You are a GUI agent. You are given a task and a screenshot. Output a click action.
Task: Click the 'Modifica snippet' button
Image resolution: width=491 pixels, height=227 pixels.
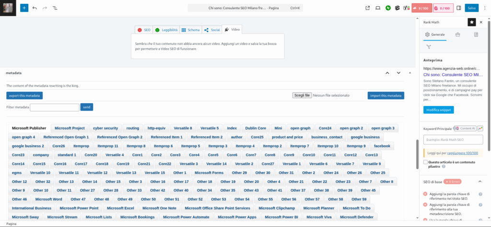point(438,110)
